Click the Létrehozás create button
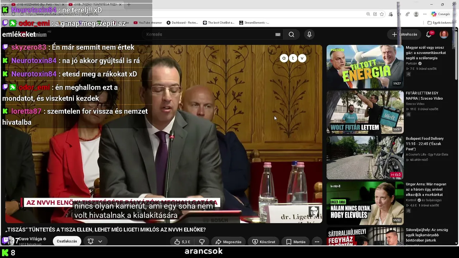 point(404,34)
